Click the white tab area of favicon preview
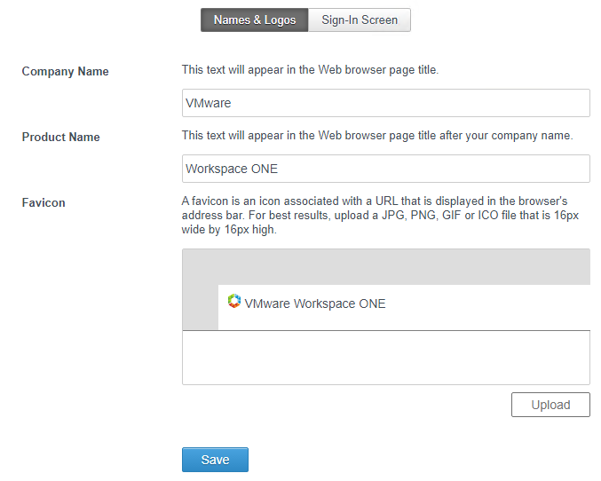 (404, 307)
